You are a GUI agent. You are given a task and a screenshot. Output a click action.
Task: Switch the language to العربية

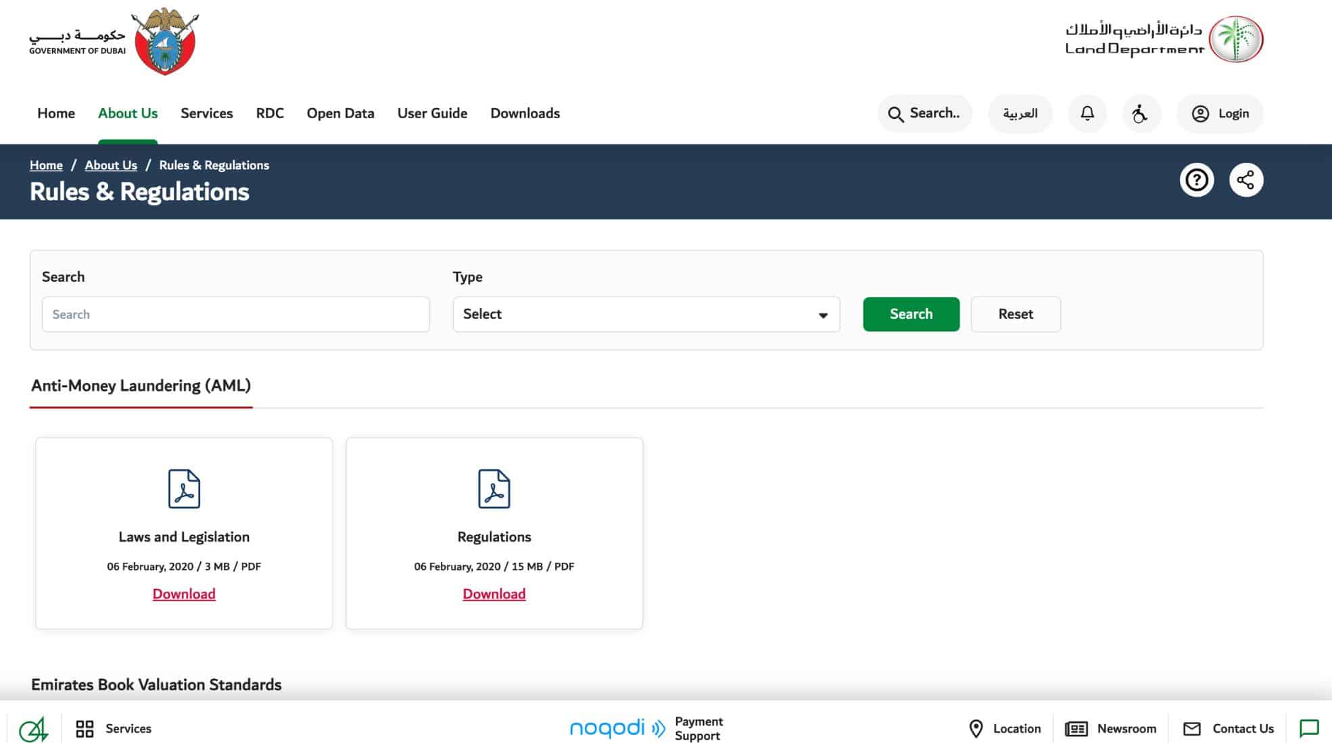[x=1020, y=113]
